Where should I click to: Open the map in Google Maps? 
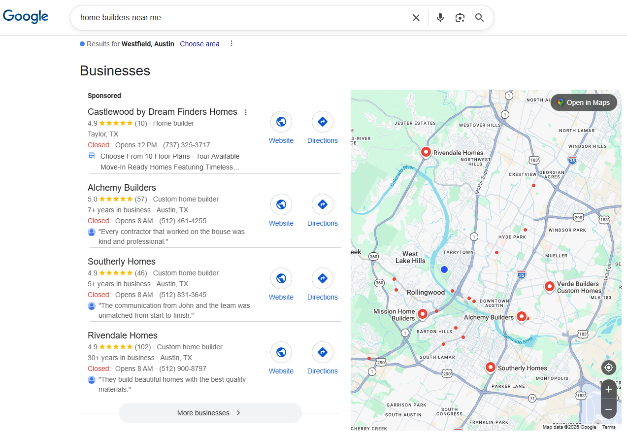pos(583,102)
